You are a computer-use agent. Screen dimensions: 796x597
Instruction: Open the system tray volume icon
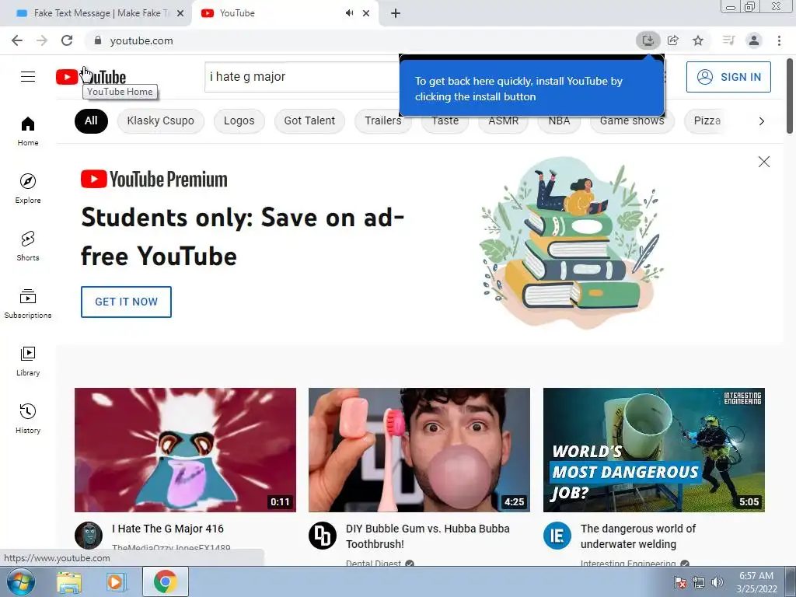click(717, 582)
